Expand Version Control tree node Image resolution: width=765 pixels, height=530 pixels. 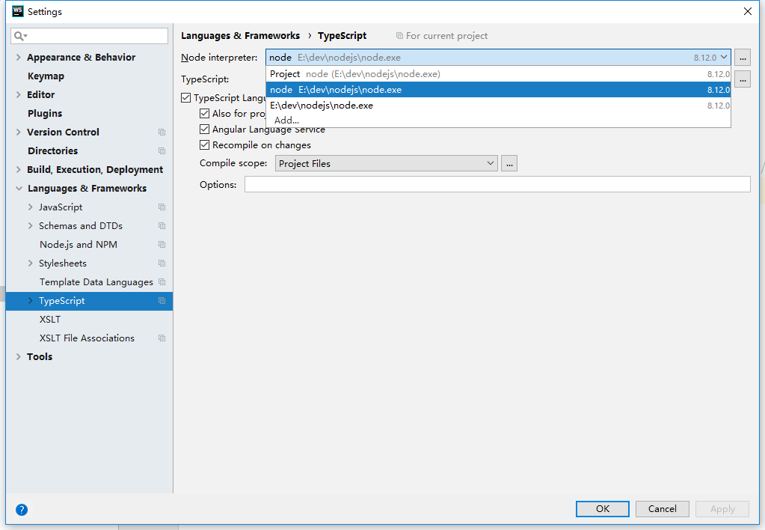coord(19,132)
